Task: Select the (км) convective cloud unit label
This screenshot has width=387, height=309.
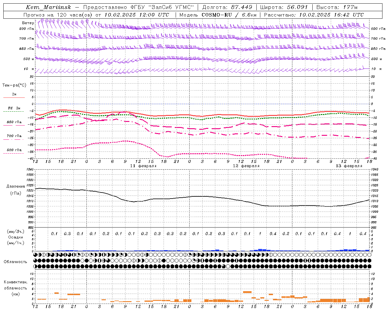Action: click(x=15, y=294)
